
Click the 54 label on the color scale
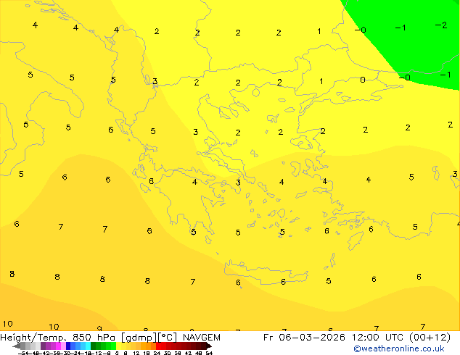(x=209, y=353)
